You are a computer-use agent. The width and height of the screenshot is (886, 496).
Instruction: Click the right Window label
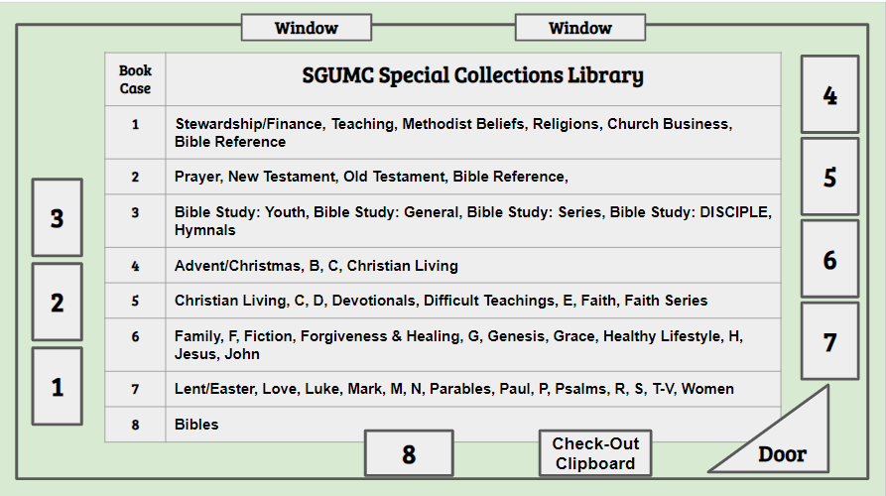pos(580,28)
